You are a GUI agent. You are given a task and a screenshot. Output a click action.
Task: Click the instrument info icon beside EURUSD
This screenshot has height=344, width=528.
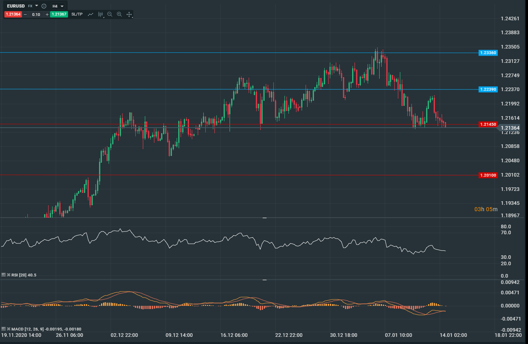[44, 6]
